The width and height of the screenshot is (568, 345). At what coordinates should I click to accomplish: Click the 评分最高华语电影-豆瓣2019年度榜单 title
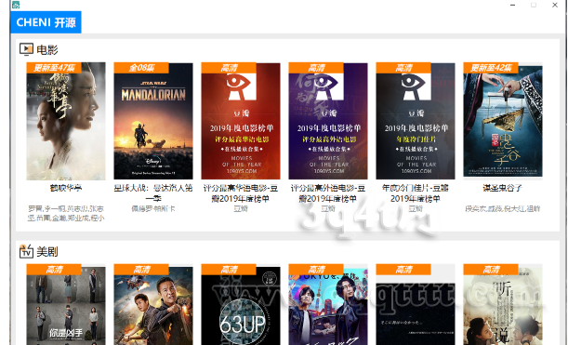[x=241, y=192]
